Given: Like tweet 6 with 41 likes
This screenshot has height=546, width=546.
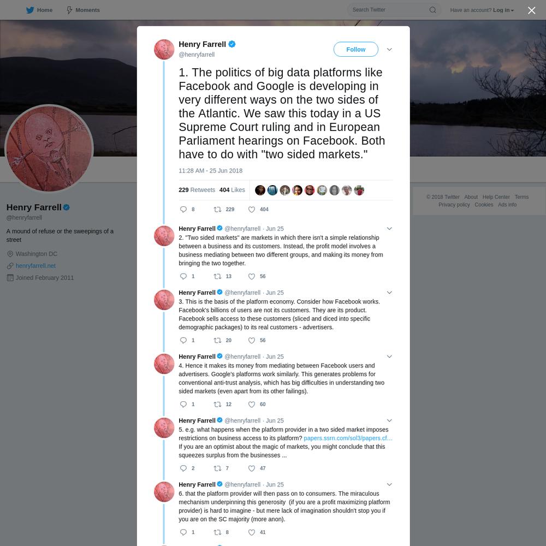Looking at the screenshot, I should coord(251,532).
